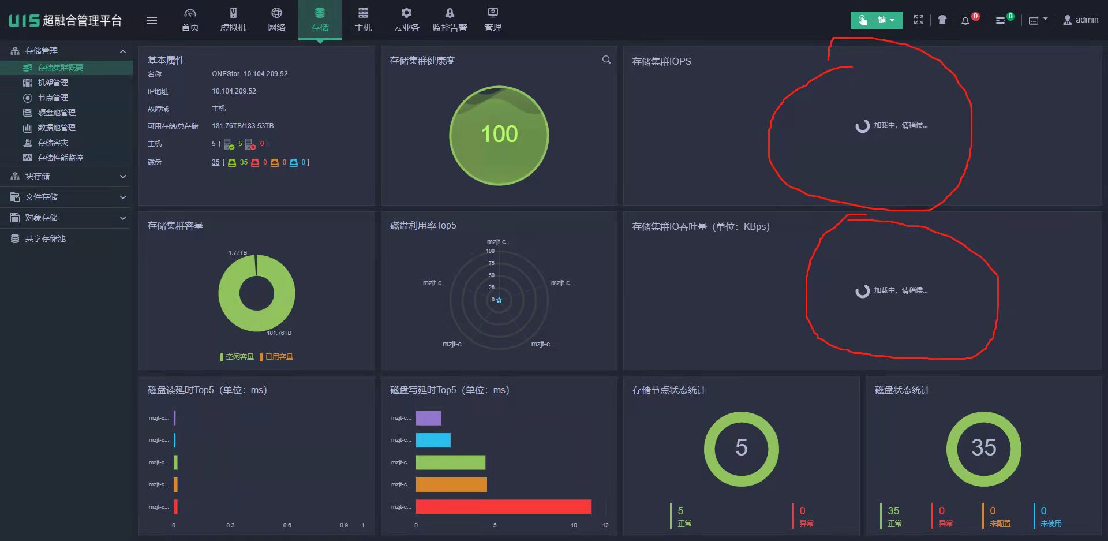Click the 未使用 count in disk status
The width and height of the screenshot is (1108, 541).
click(1043, 511)
